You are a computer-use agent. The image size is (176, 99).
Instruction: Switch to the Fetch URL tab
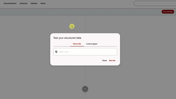pos(77,44)
